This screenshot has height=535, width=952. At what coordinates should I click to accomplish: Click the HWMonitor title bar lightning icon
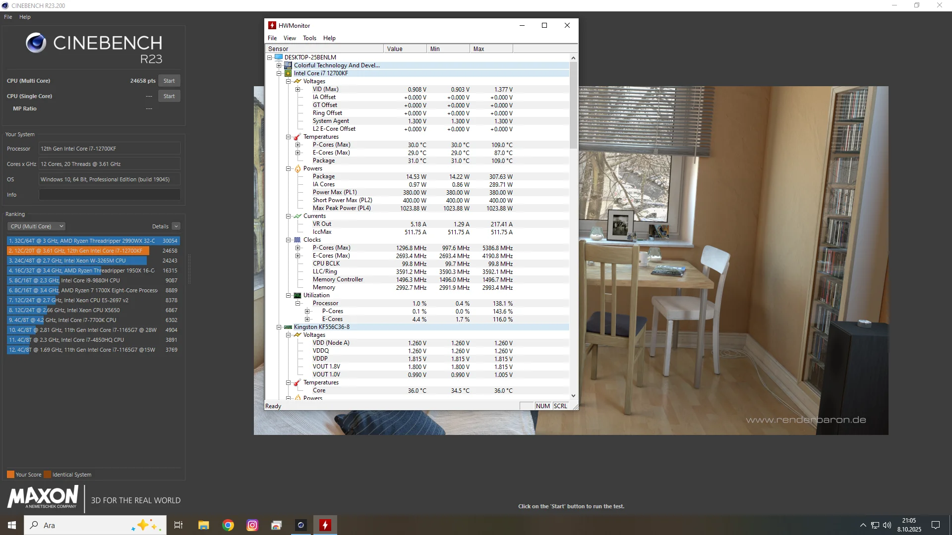[272, 25]
